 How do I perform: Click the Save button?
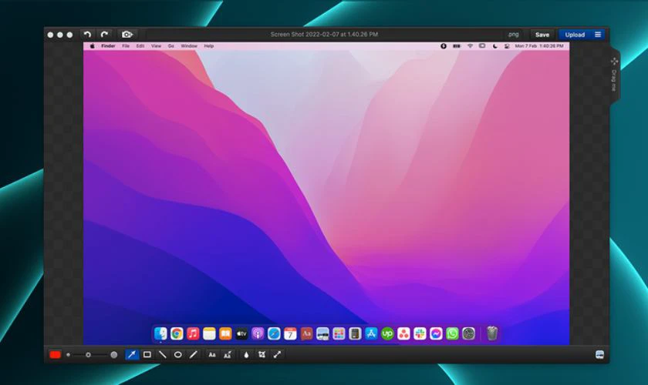542,35
